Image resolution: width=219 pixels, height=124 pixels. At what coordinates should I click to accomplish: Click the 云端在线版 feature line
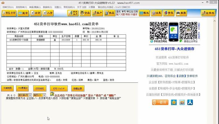(173, 95)
